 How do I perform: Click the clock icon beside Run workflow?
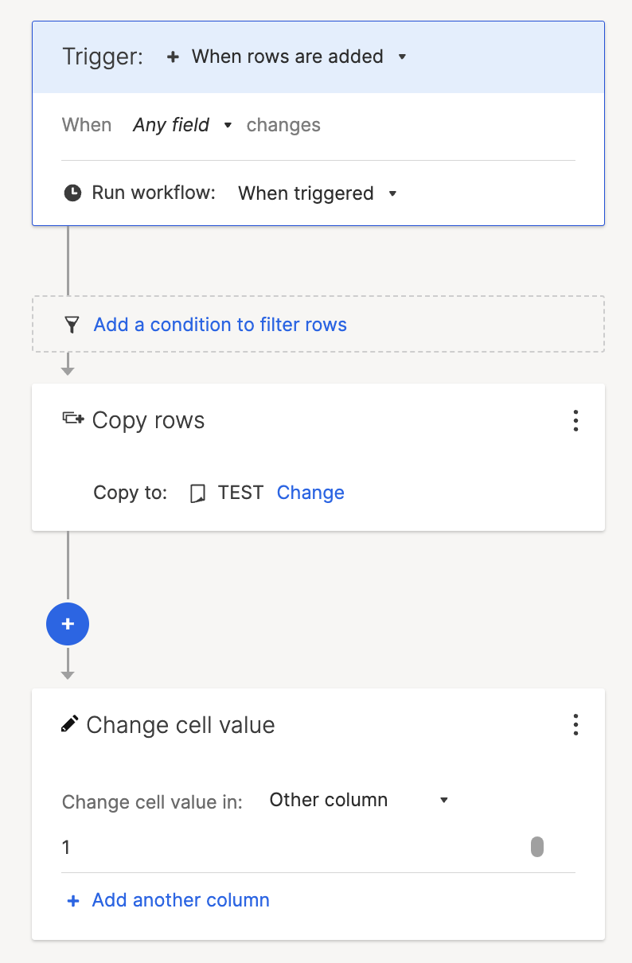point(72,193)
